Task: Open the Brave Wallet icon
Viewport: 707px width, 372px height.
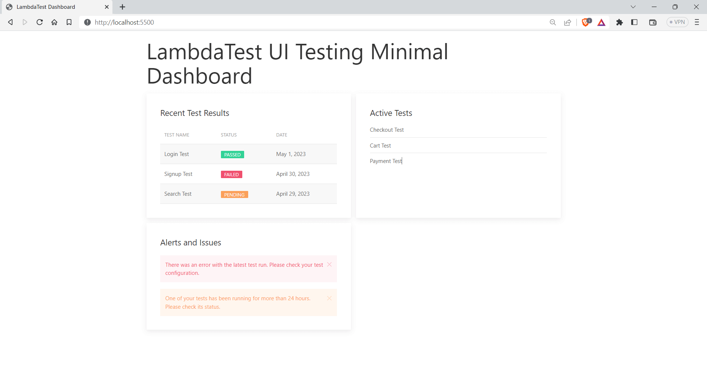Action: [653, 22]
